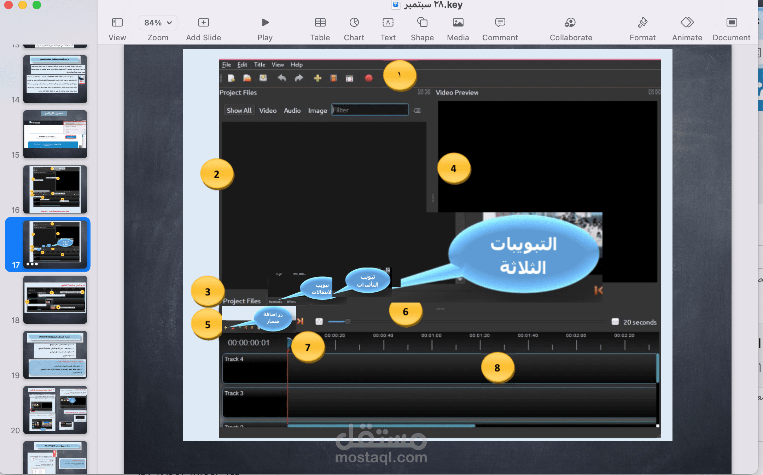
Task: Click the Add Slide icon
Action: click(x=203, y=23)
